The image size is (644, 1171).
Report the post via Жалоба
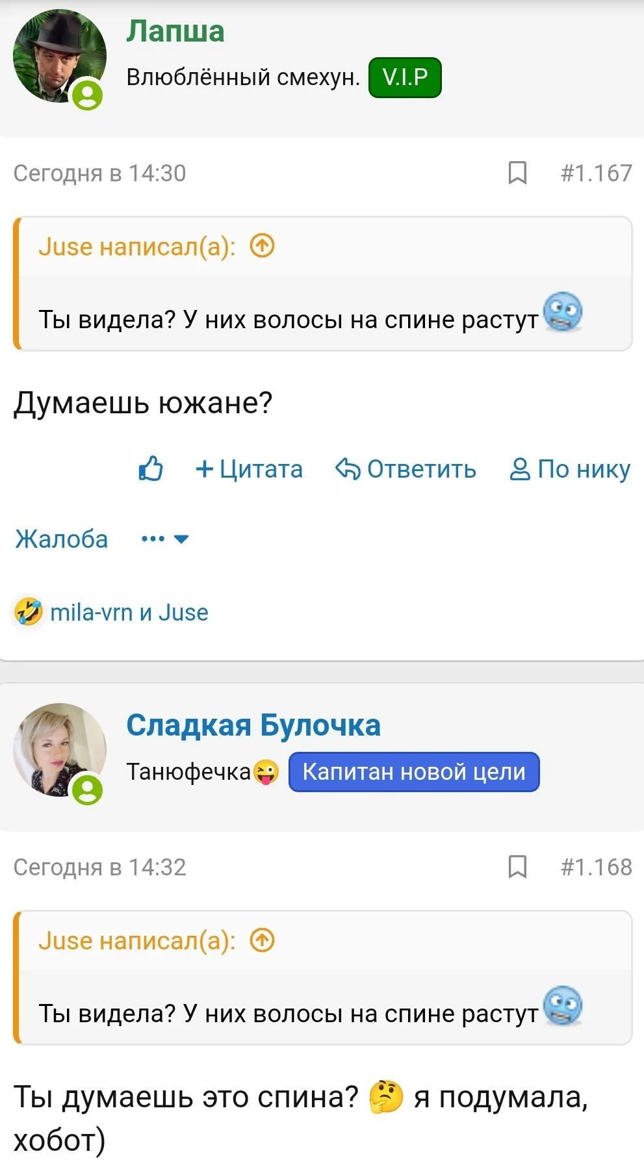pyautogui.click(x=61, y=538)
